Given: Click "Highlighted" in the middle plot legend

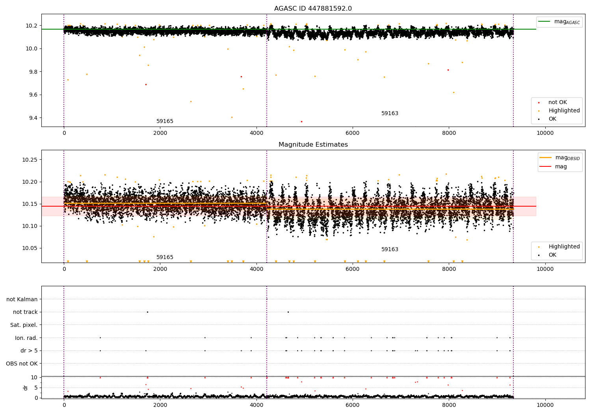Looking at the screenshot, I should [x=564, y=247].
